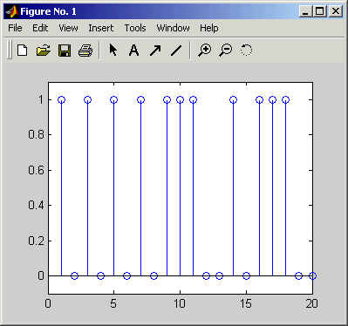Viewport: 348px width, 326px height.
Task: Click the New Figure icon
Action: (23, 51)
